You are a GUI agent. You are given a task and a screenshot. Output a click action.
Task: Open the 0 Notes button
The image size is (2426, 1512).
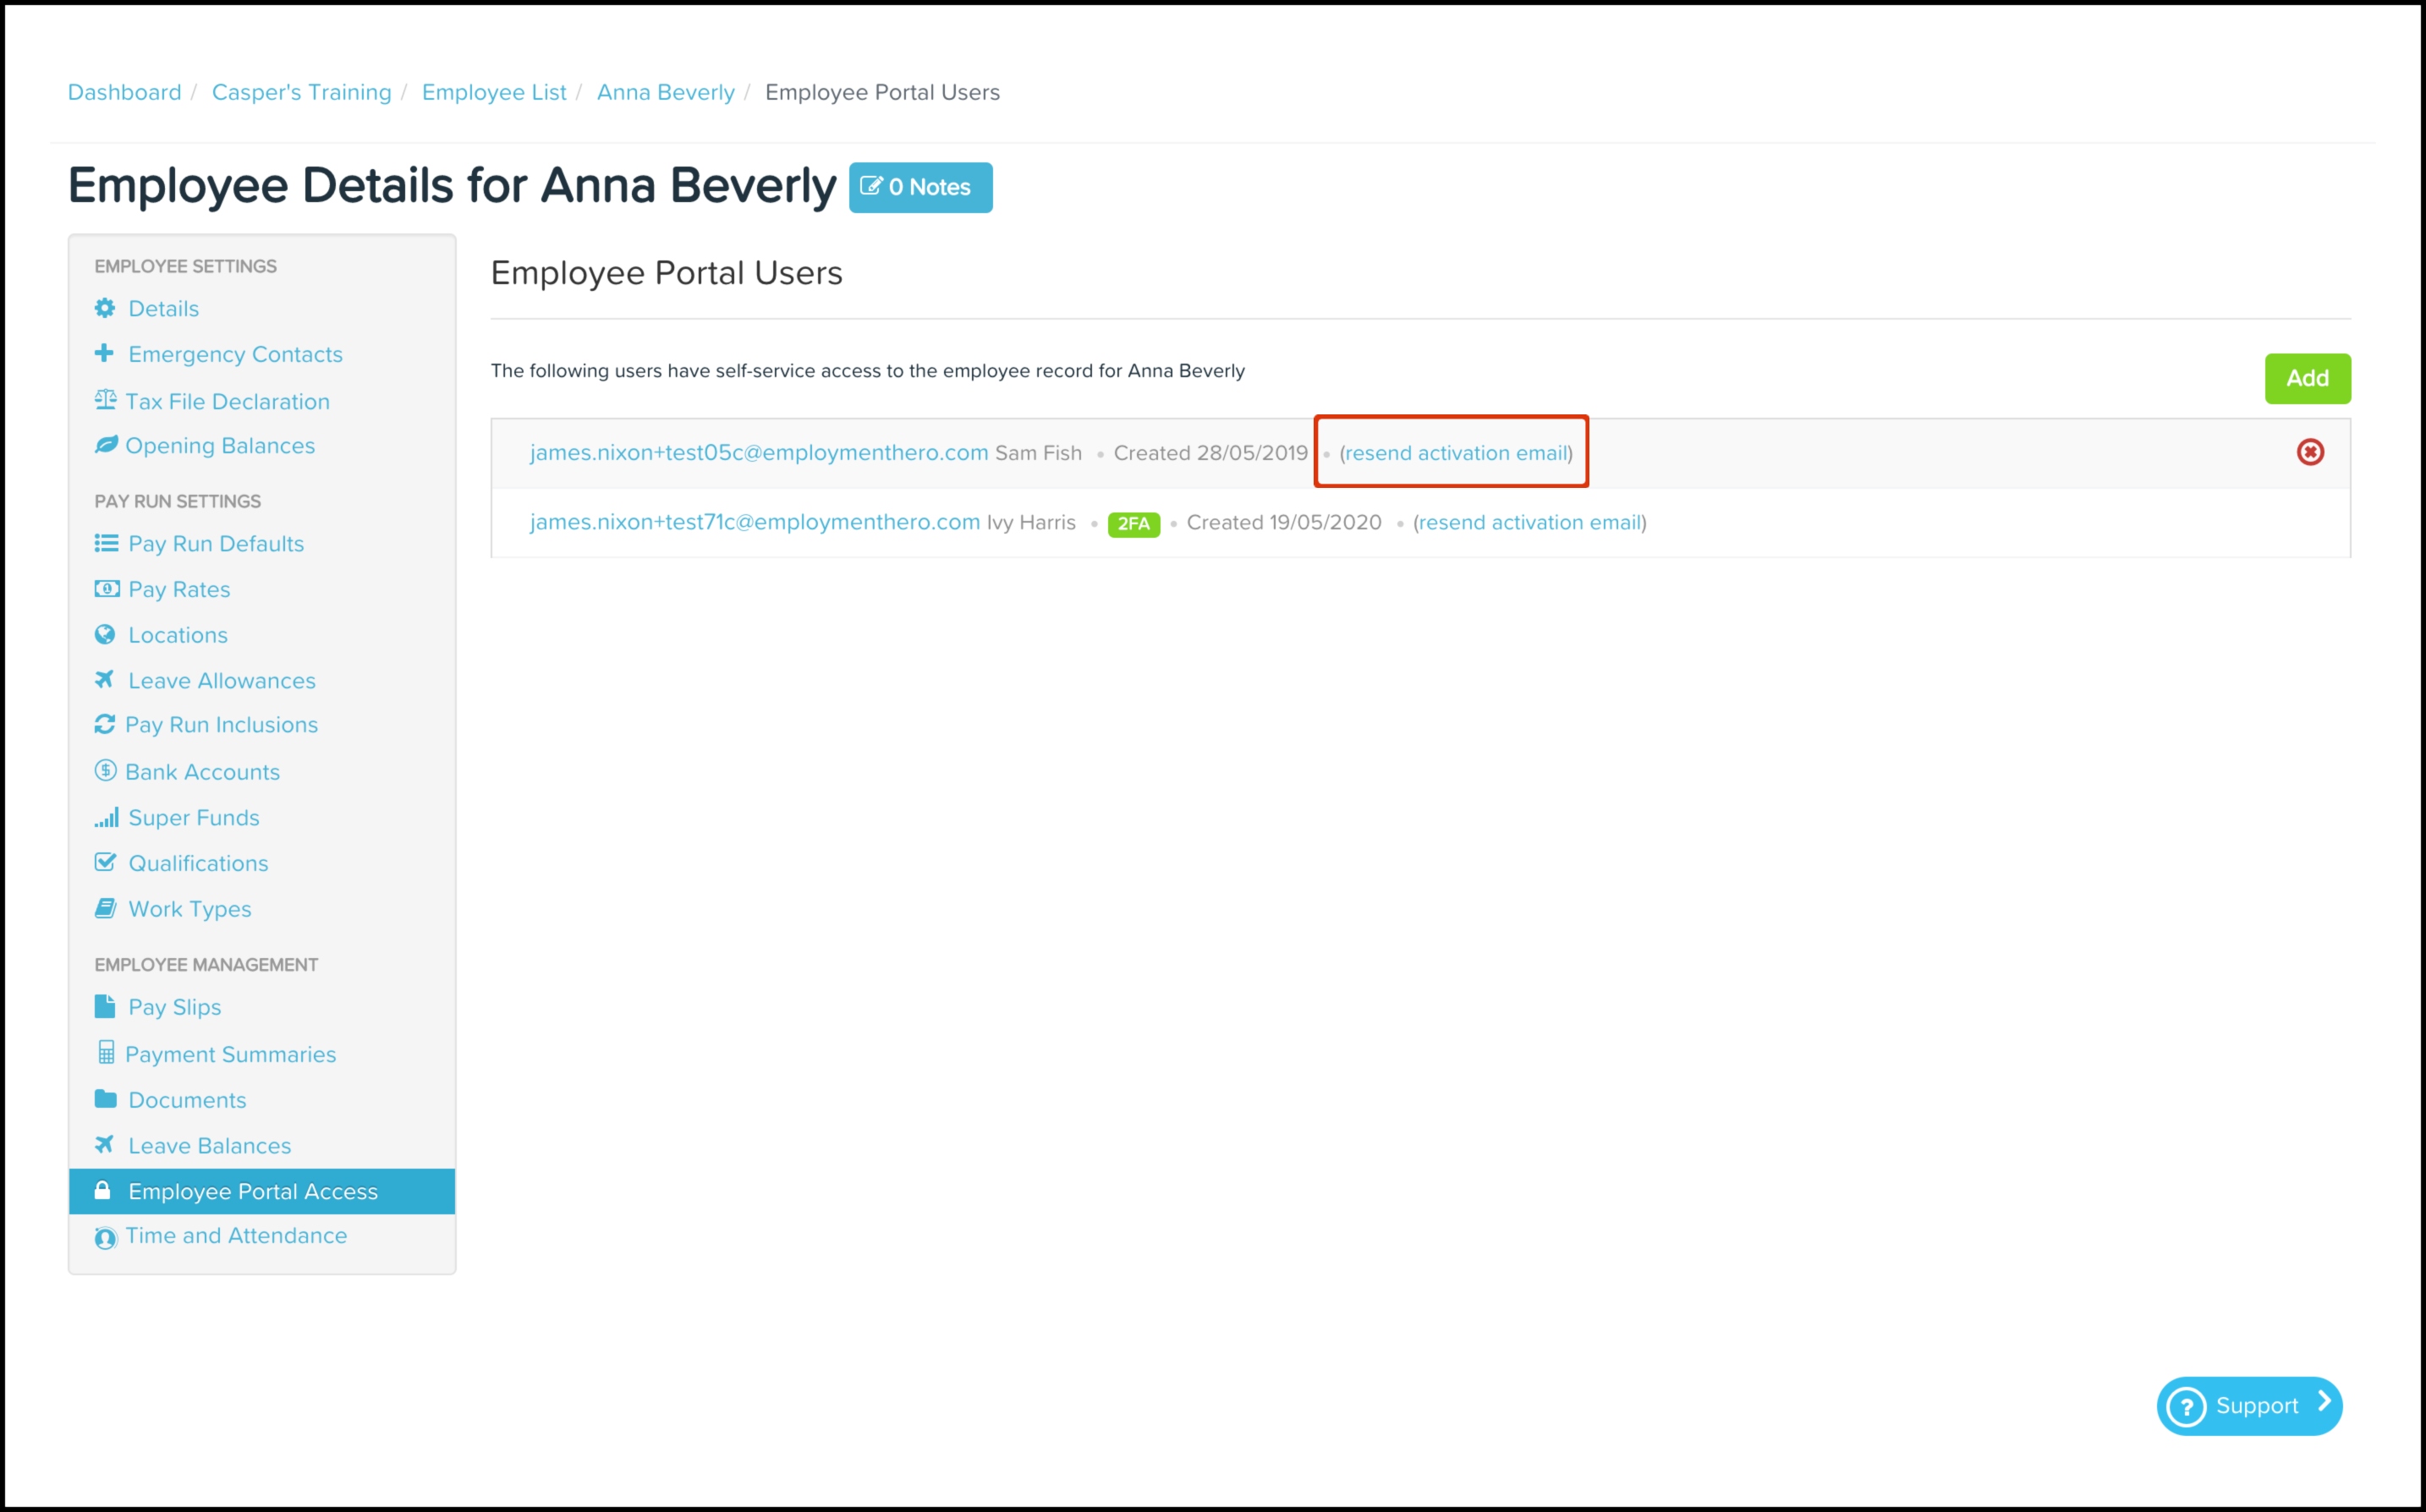pos(920,187)
